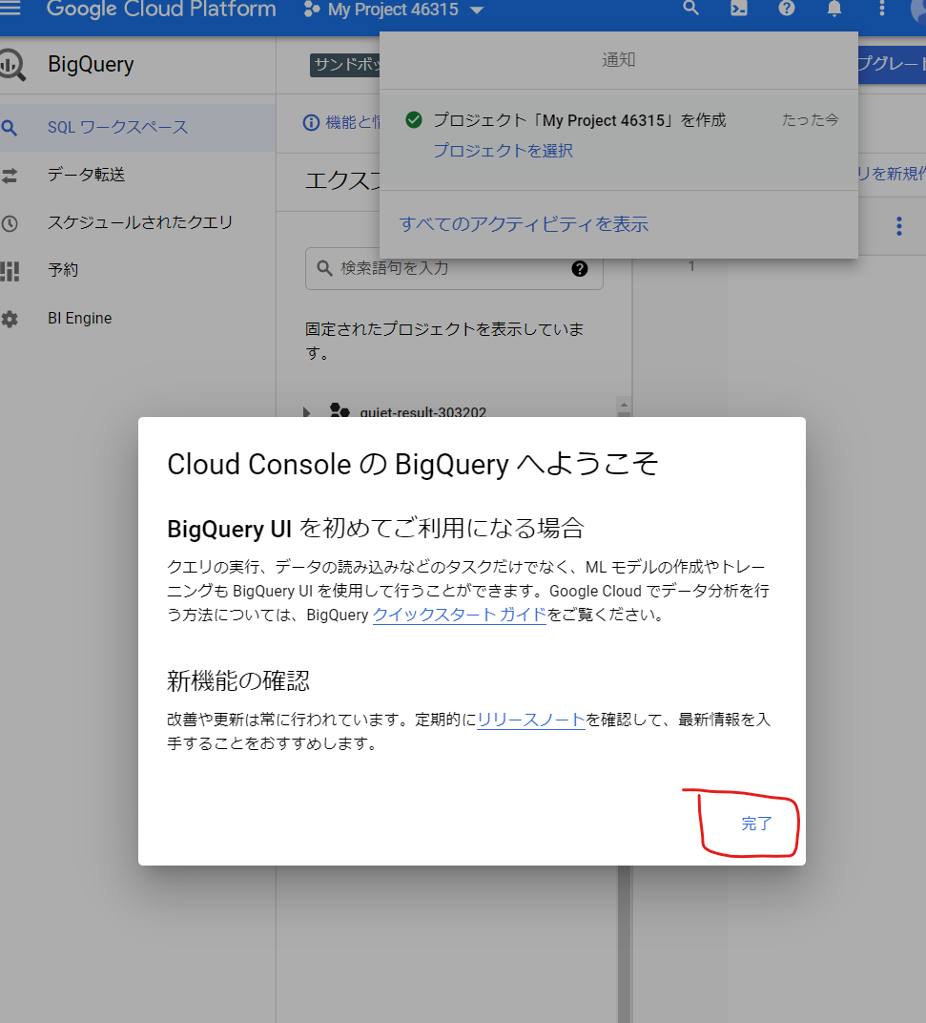Image resolution: width=926 pixels, height=1023 pixels.
Task: Open the navigation hamburger menu
Action: 13,10
